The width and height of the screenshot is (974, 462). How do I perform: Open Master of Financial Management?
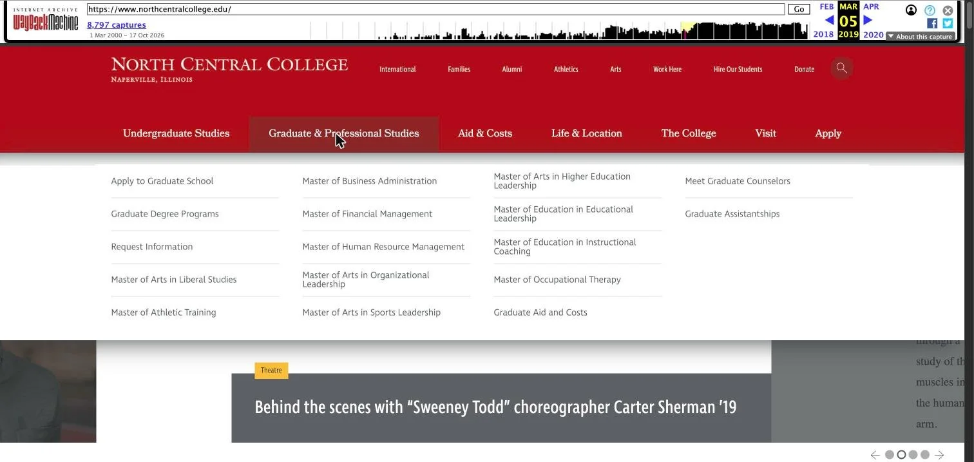tap(367, 214)
